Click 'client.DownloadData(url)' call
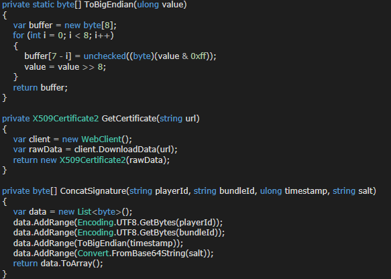Viewport: 391px width, 279px height. [124, 150]
